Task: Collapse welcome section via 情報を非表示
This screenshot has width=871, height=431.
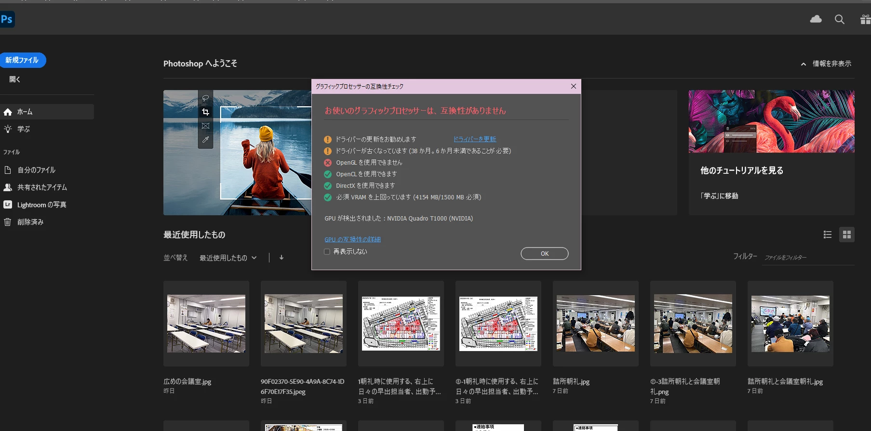Action: (x=826, y=64)
